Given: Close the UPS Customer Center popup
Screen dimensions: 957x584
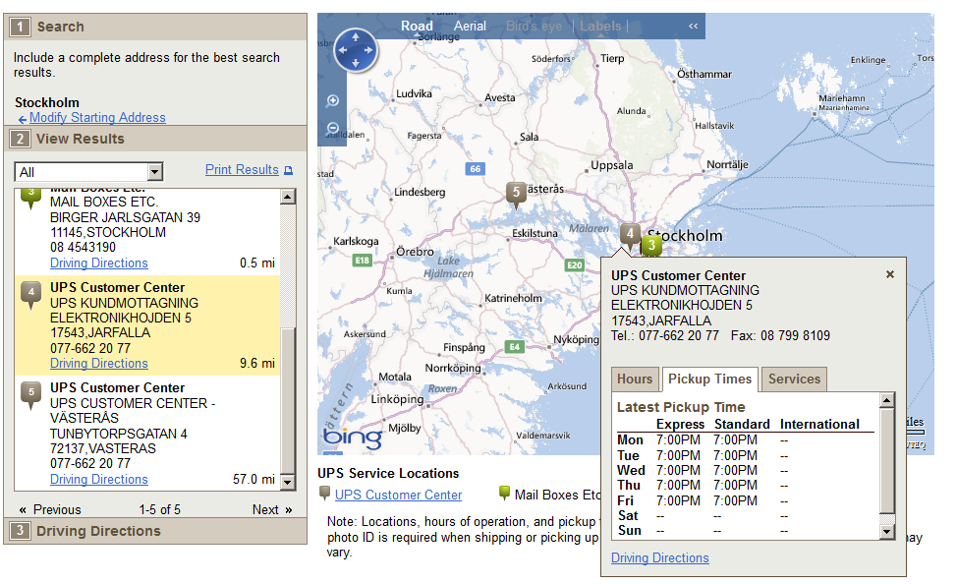Looking at the screenshot, I should point(890,274).
